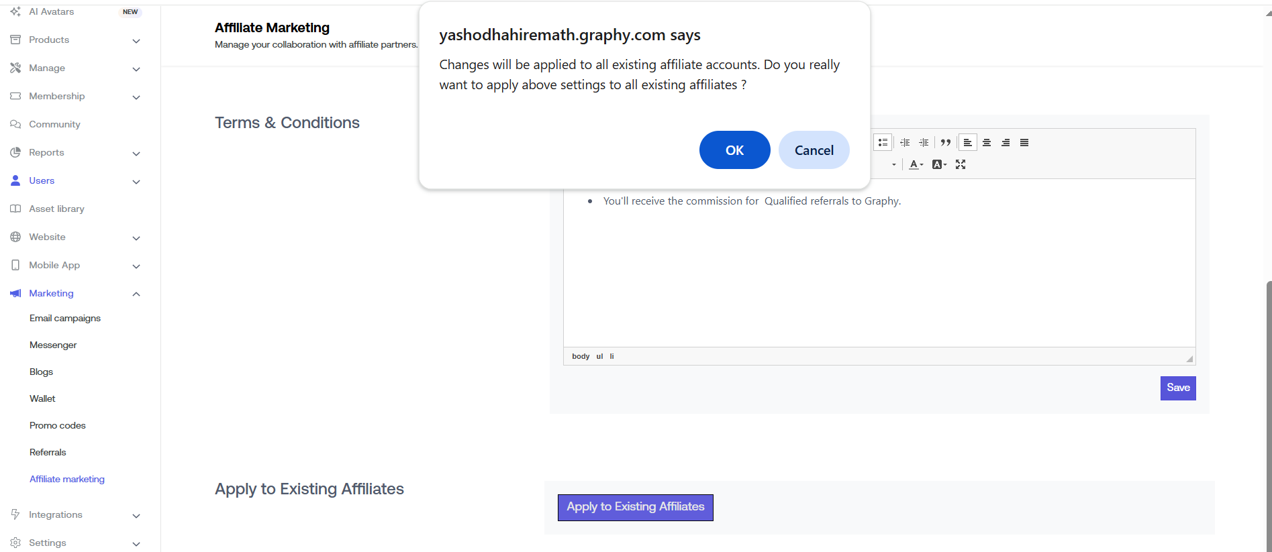The height and width of the screenshot is (552, 1272).
Task: Cancel the confirmation dialog
Action: (814, 150)
